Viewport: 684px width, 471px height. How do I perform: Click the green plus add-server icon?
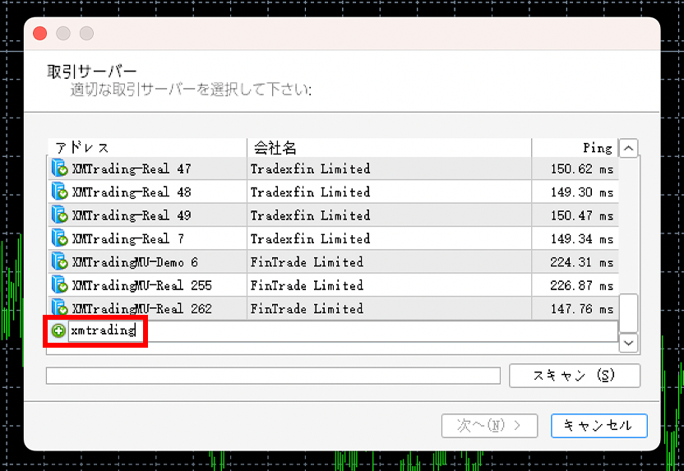pyautogui.click(x=58, y=331)
